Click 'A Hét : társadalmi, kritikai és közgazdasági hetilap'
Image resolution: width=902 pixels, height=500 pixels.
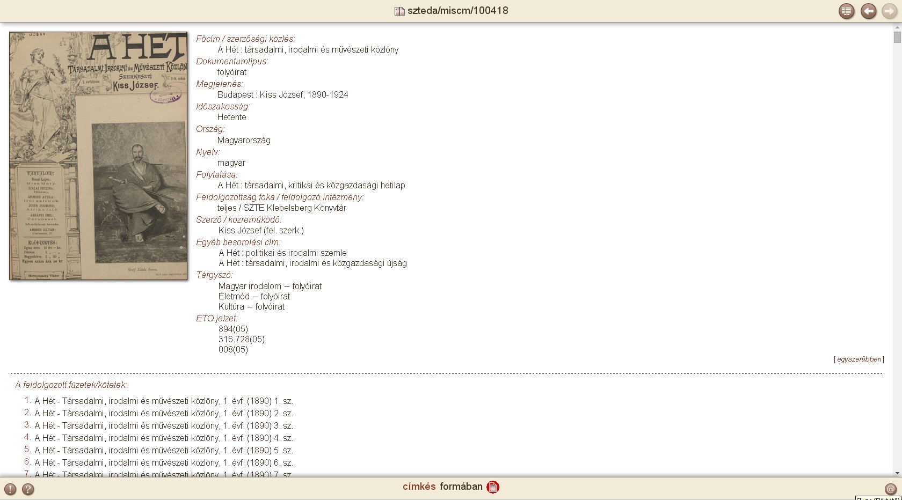tap(311, 185)
